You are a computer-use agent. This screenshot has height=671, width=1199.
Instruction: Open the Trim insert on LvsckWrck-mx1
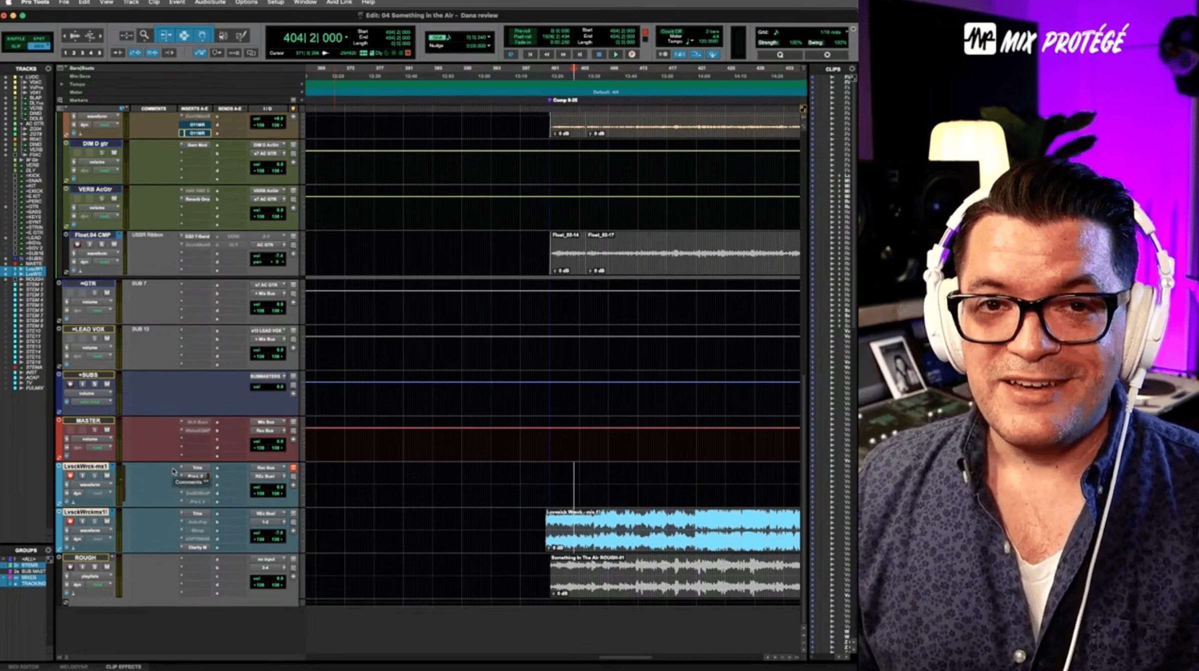click(x=197, y=468)
